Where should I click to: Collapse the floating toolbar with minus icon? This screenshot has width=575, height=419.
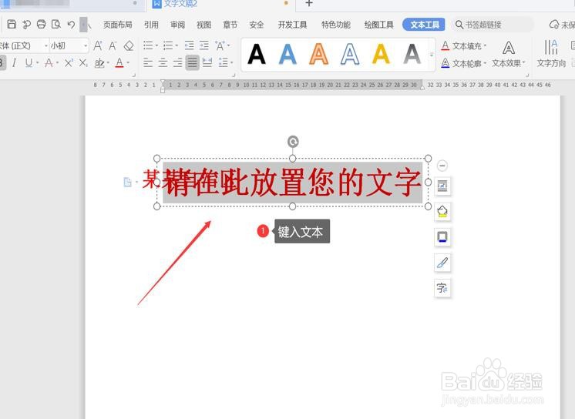click(x=442, y=166)
